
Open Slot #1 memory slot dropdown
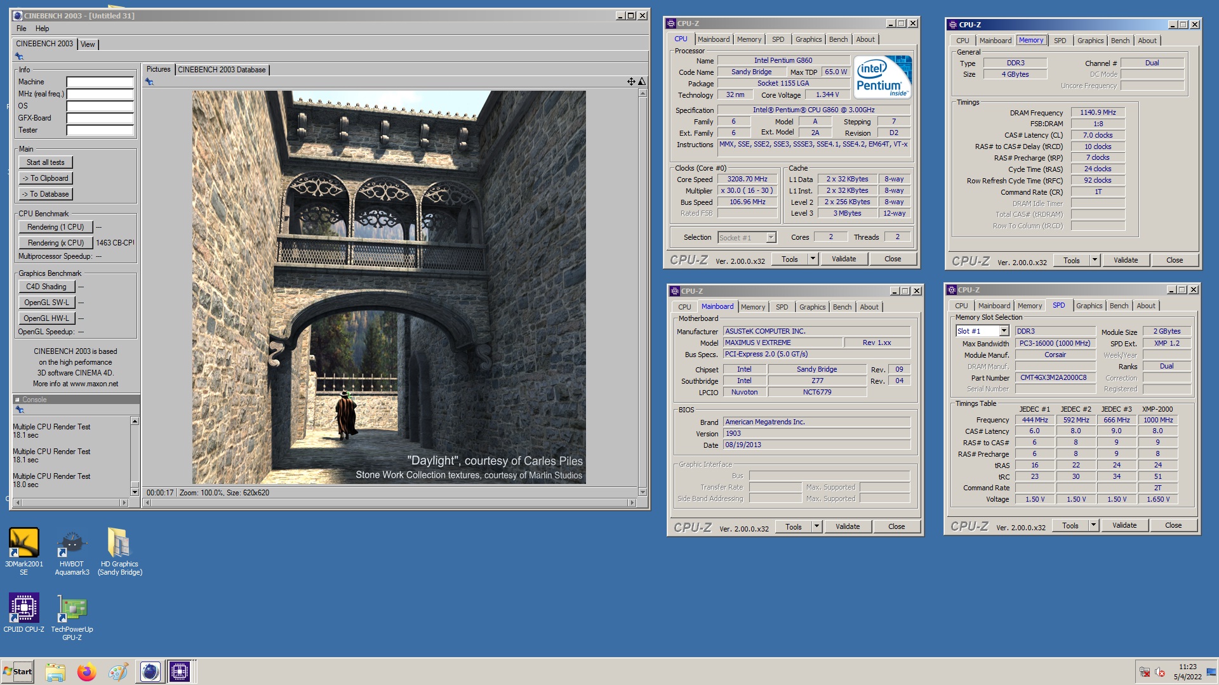click(1004, 331)
